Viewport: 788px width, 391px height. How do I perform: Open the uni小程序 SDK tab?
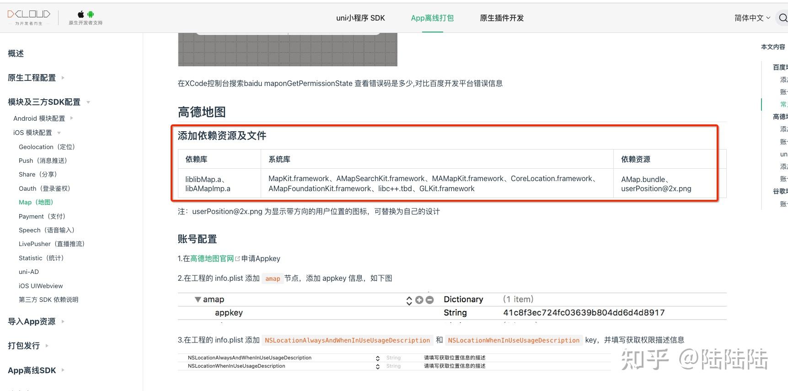coord(360,18)
